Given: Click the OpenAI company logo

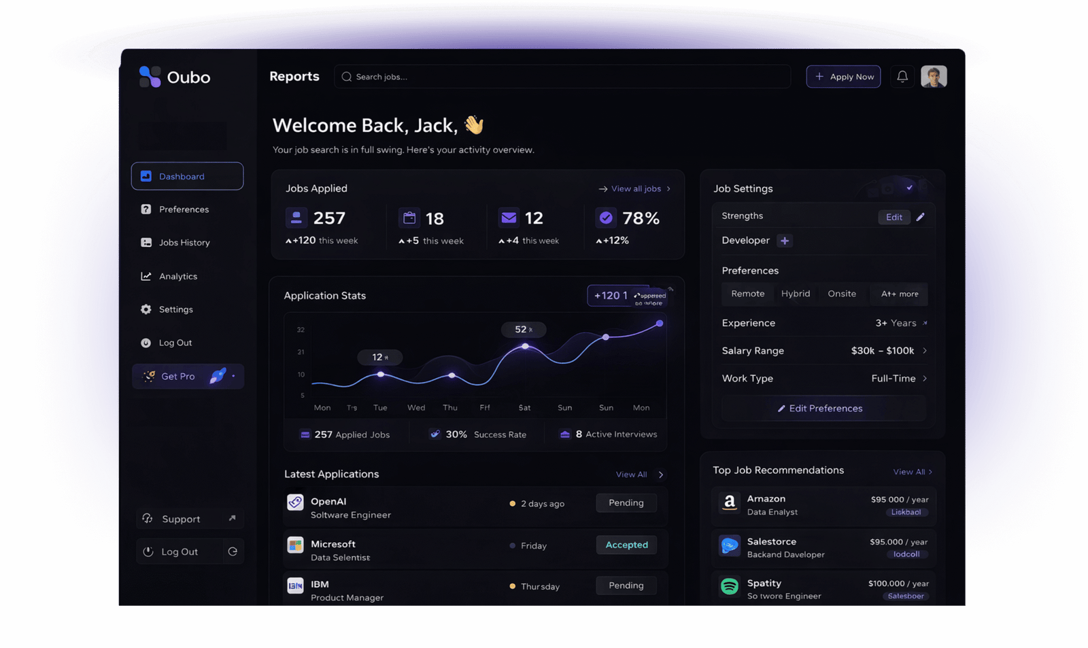Looking at the screenshot, I should 295,502.
